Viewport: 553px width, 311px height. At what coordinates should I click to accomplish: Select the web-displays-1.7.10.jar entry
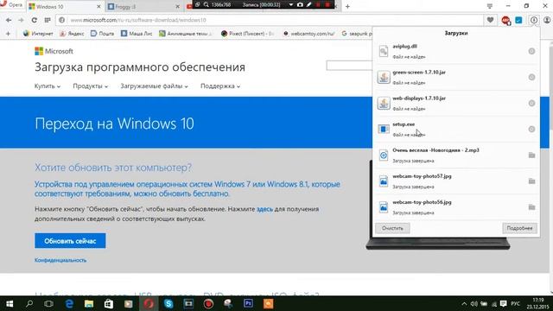456,104
